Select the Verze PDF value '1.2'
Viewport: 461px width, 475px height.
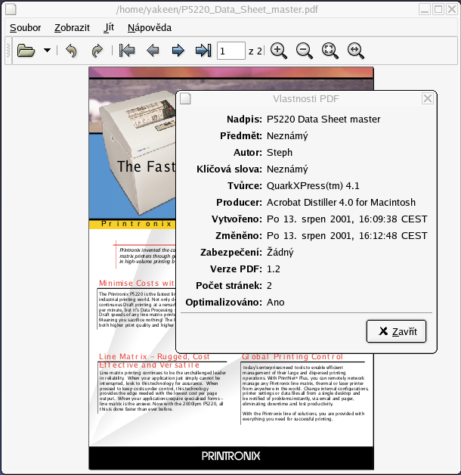click(274, 269)
